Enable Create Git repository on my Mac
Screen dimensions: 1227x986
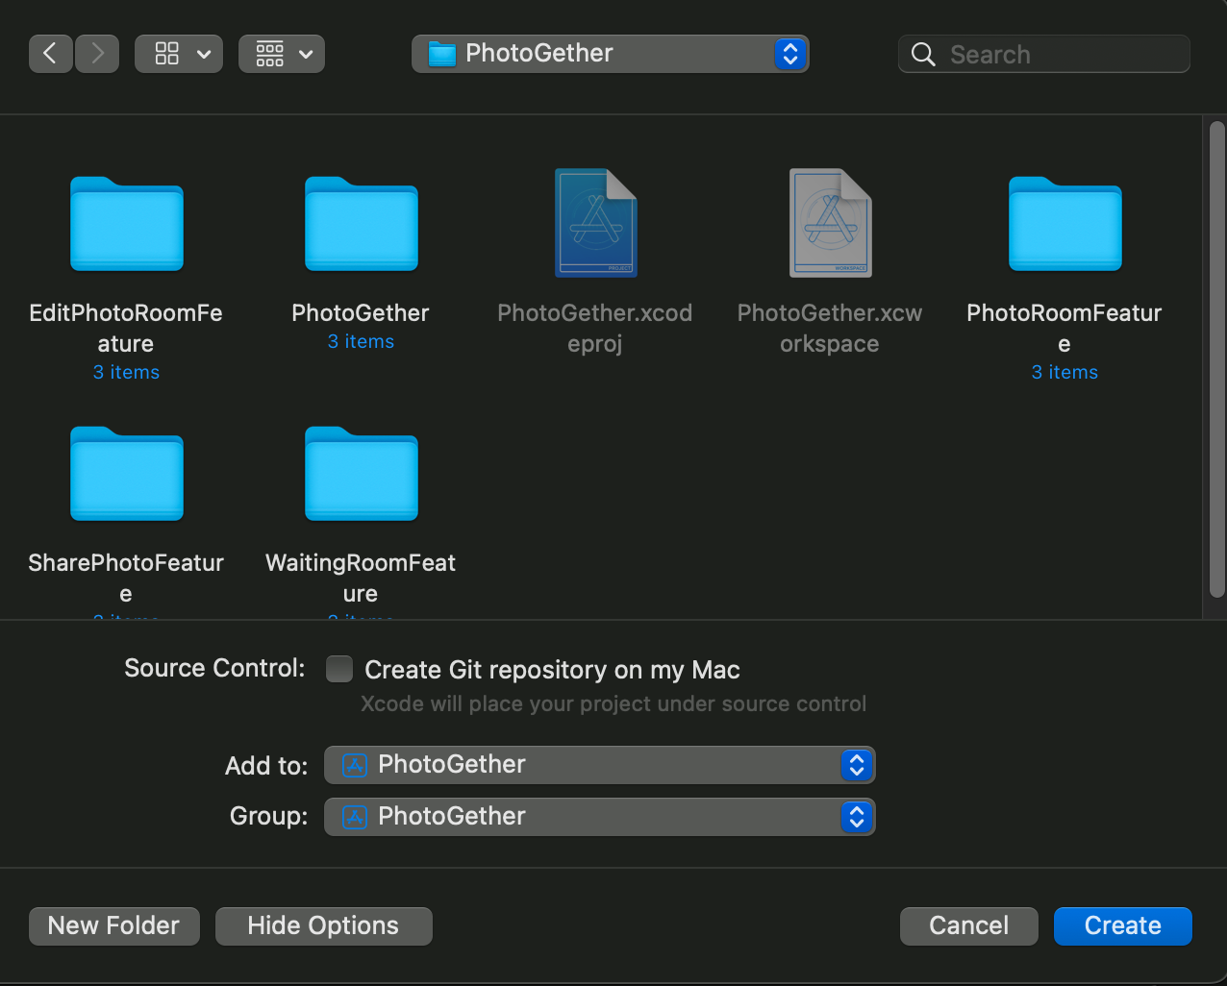coord(339,669)
